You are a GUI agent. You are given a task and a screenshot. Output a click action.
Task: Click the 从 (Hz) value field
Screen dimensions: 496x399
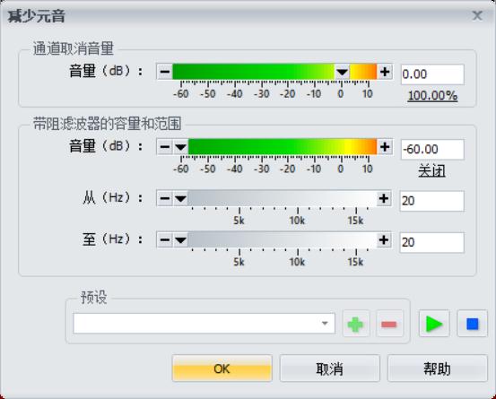pyautogui.click(x=432, y=201)
